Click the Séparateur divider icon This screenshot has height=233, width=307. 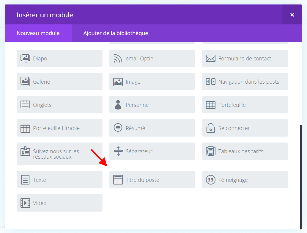[118, 151]
